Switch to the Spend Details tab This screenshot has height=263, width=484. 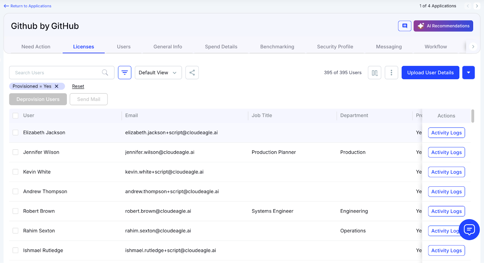coord(221,47)
